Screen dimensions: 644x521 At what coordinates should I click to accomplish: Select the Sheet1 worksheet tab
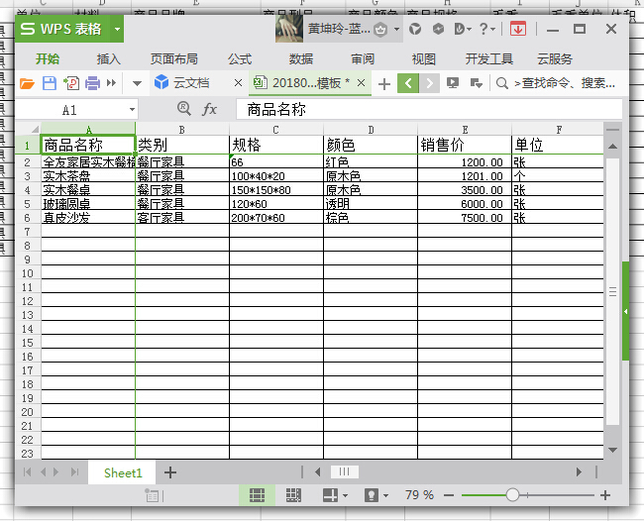coord(123,473)
